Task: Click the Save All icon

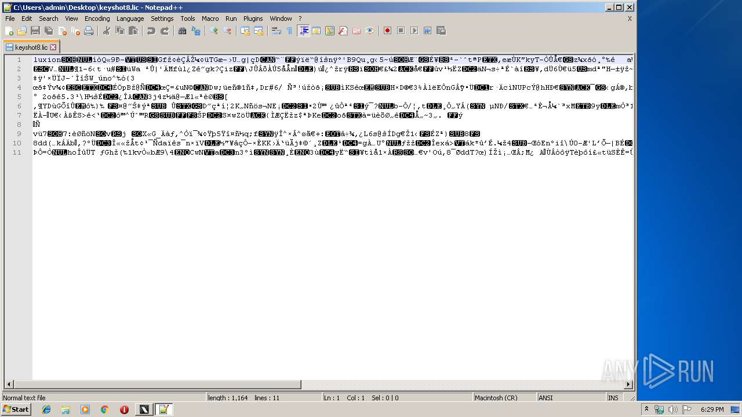Action: [x=49, y=31]
